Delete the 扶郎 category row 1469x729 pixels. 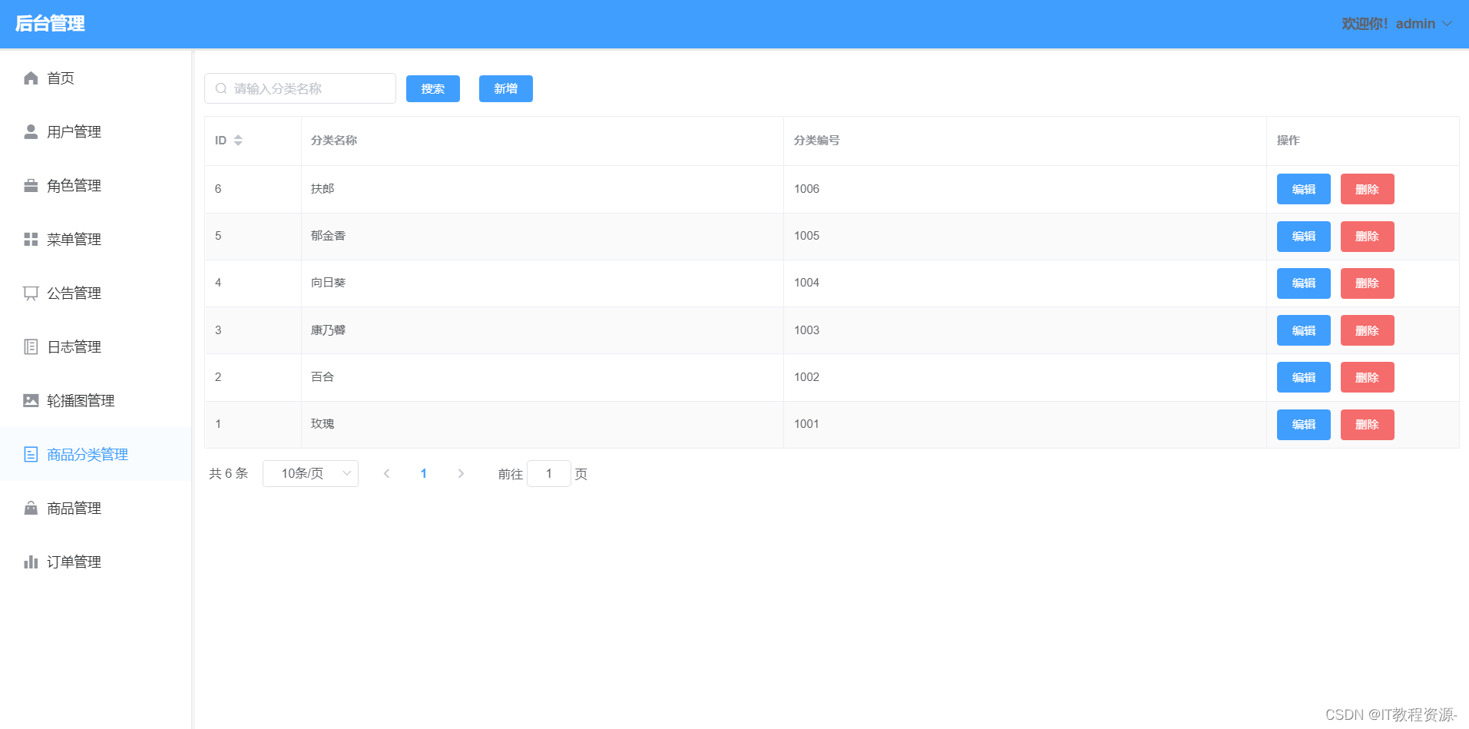[x=1368, y=189]
